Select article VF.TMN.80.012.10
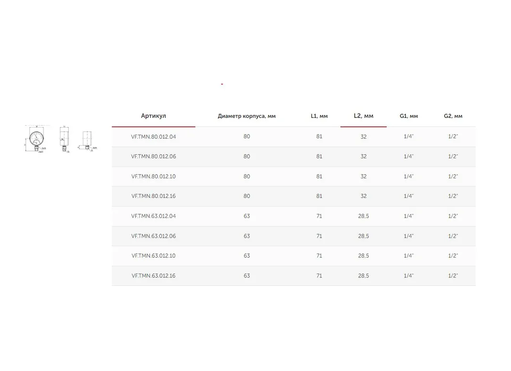The image size is (511, 371). (x=153, y=176)
